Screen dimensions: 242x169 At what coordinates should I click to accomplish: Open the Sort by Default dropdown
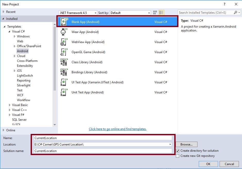130,13
